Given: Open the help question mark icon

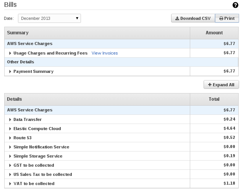Looking at the screenshot, I should point(235,5).
